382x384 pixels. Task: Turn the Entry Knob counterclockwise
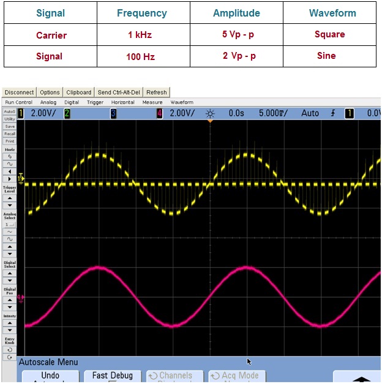[10, 350]
